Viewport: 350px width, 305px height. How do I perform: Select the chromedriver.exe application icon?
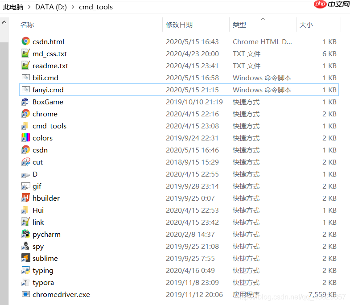point(25,294)
